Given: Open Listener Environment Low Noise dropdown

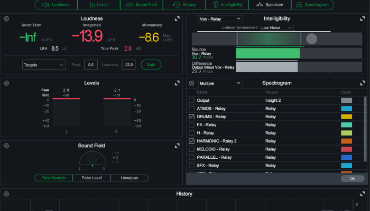Looking at the screenshot, I should pyautogui.click(x=276, y=27).
